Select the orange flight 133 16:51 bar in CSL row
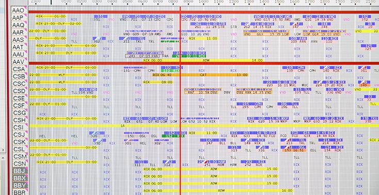 click(293, 150)
